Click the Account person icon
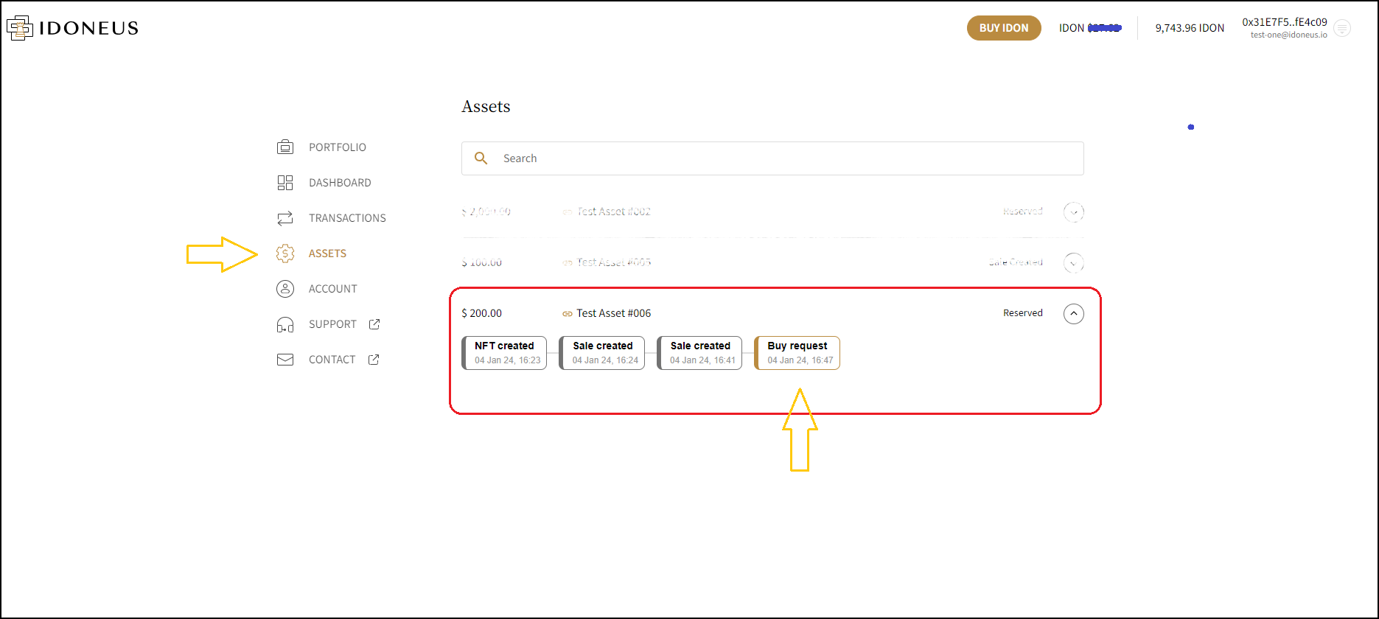1379x619 pixels. 285,289
